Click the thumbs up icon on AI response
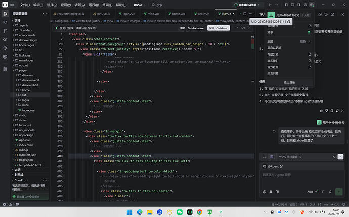The image size is (349, 217). tap(321, 111)
